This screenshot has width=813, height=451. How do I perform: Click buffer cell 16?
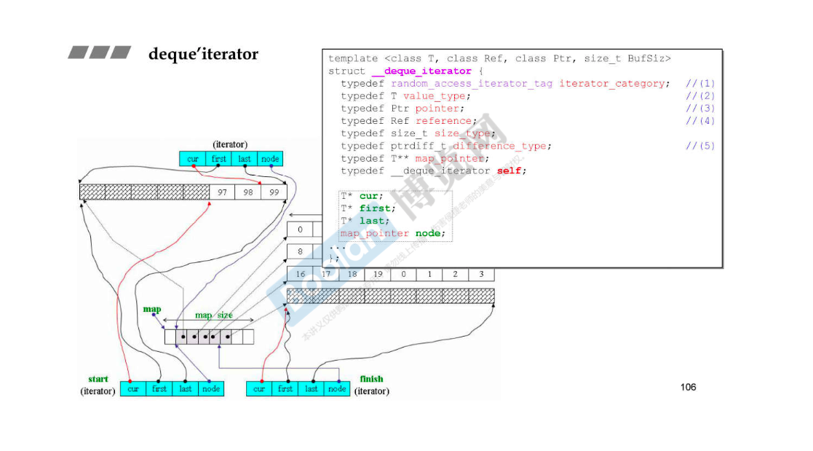pyautogui.click(x=300, y=274)
